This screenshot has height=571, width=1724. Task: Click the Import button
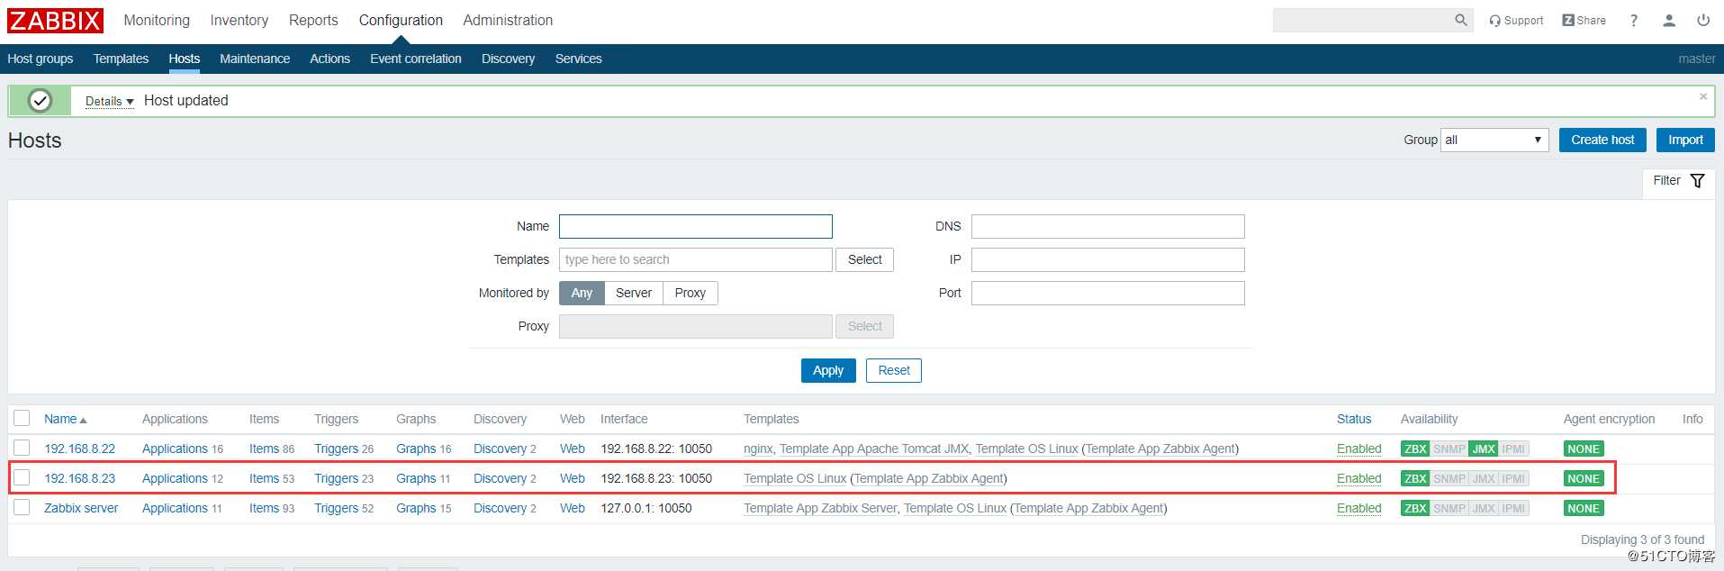point(1685,140)
